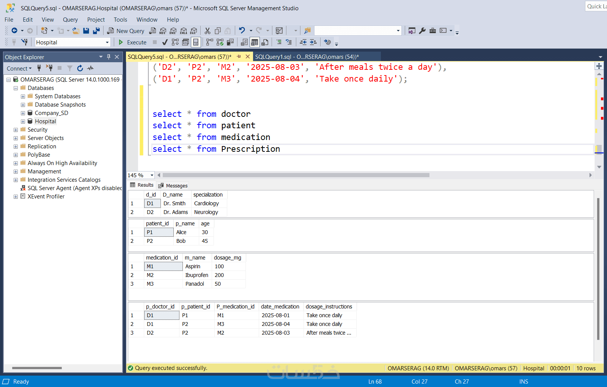Image resolution: width=607 pixels, height=387 pixels.
Task: Open the Hospital database dropdown
Action: (x=107, y=42)
